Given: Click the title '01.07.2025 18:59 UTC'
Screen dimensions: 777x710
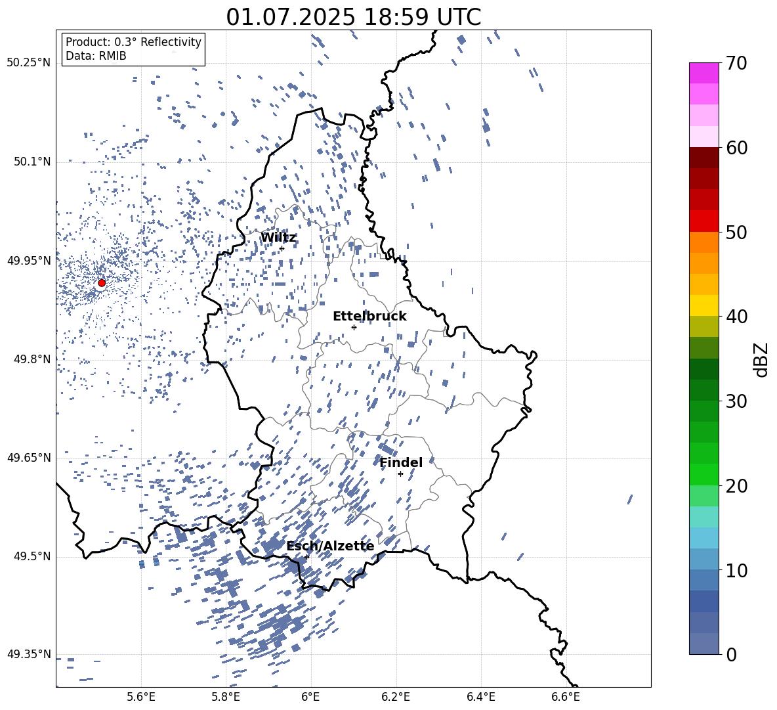Looking at the screenshot, I should point(353,17).
